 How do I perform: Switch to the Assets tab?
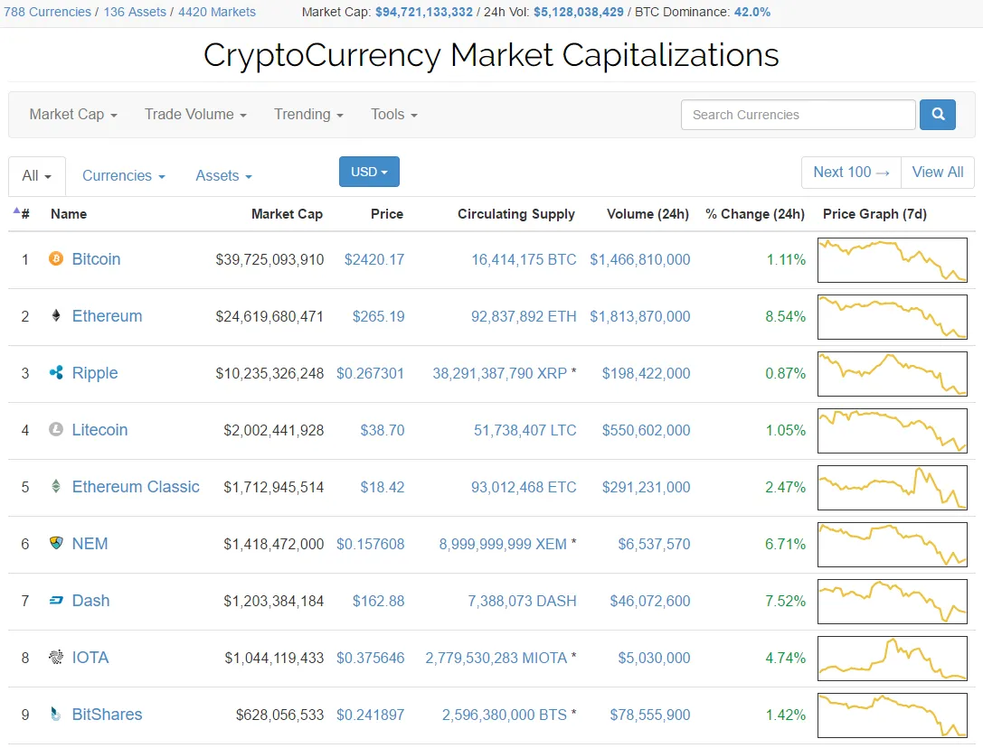[x=223, y=176]
